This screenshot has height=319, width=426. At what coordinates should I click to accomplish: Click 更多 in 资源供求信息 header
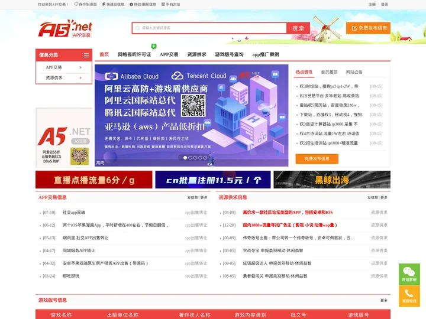[384, 197]
